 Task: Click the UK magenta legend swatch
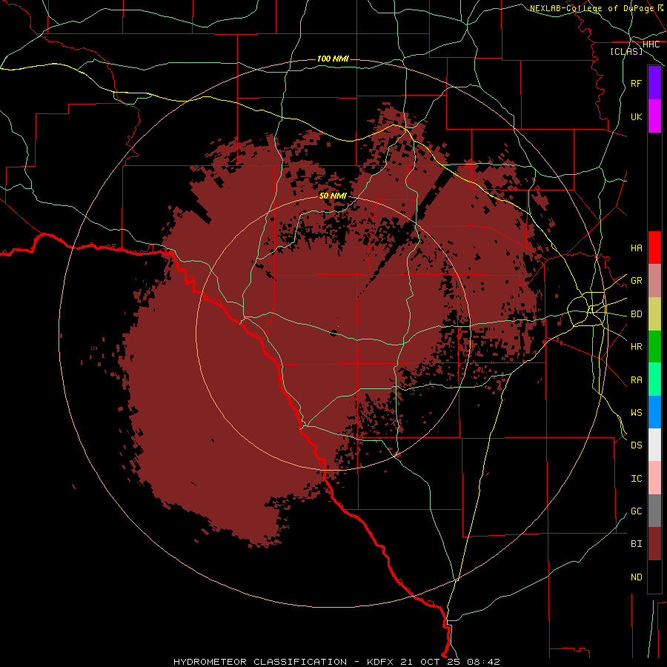click(x=654, y=116)
